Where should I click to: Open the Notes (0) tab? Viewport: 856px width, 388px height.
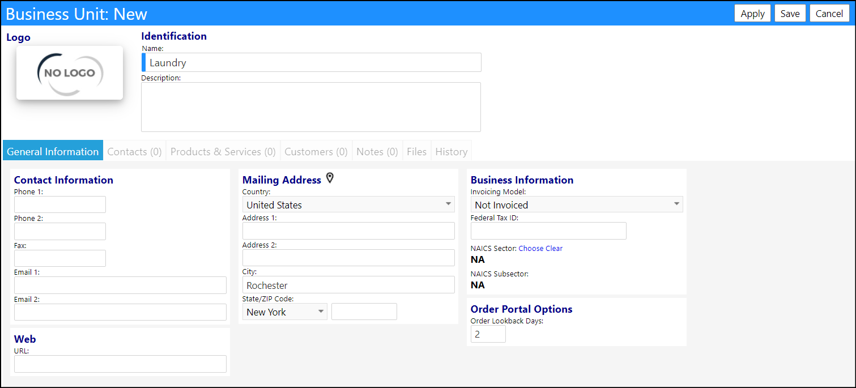tap(377, 151)
